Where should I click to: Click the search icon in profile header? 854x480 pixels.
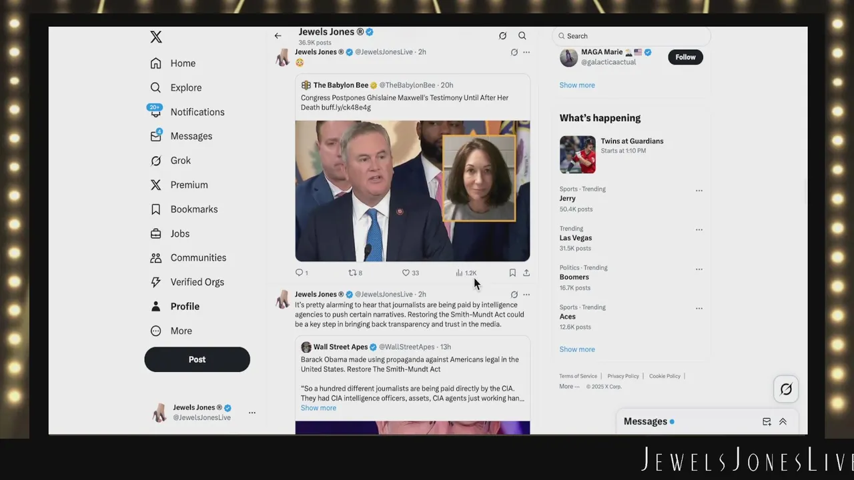coord(522,36)
